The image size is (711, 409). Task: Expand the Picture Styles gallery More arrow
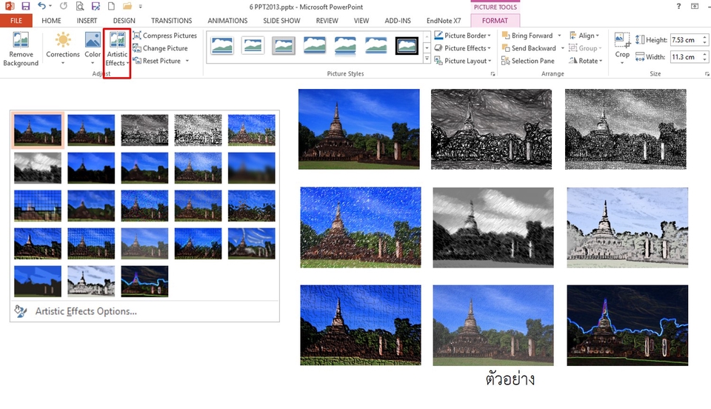click(x=427, y=59)
